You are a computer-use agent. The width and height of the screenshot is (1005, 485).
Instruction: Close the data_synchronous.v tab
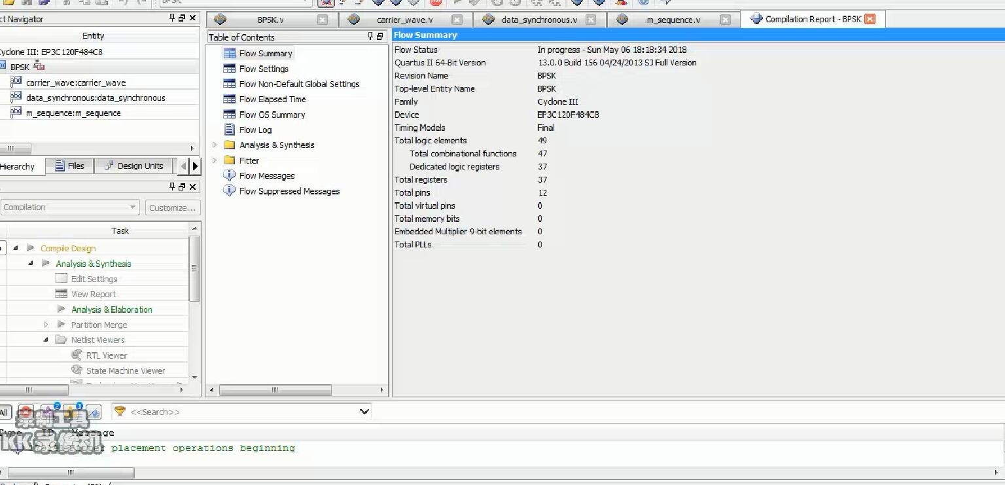point(591,20)
